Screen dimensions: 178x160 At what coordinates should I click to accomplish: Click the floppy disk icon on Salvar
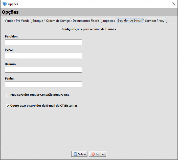pyautogui.click(x=75, y=154)
